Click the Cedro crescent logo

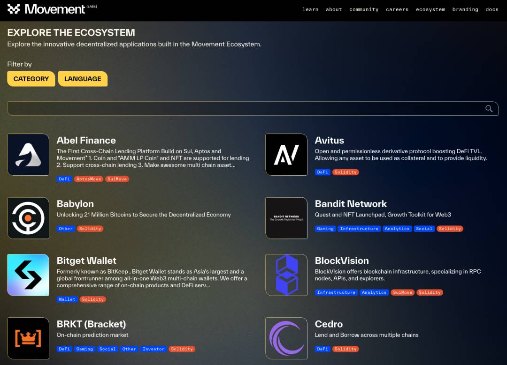click(286, 338)
